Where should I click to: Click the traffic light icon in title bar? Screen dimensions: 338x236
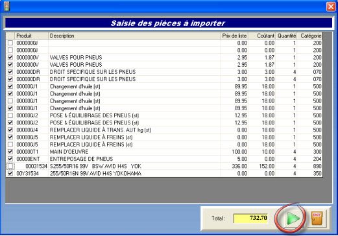pos(6,6)
